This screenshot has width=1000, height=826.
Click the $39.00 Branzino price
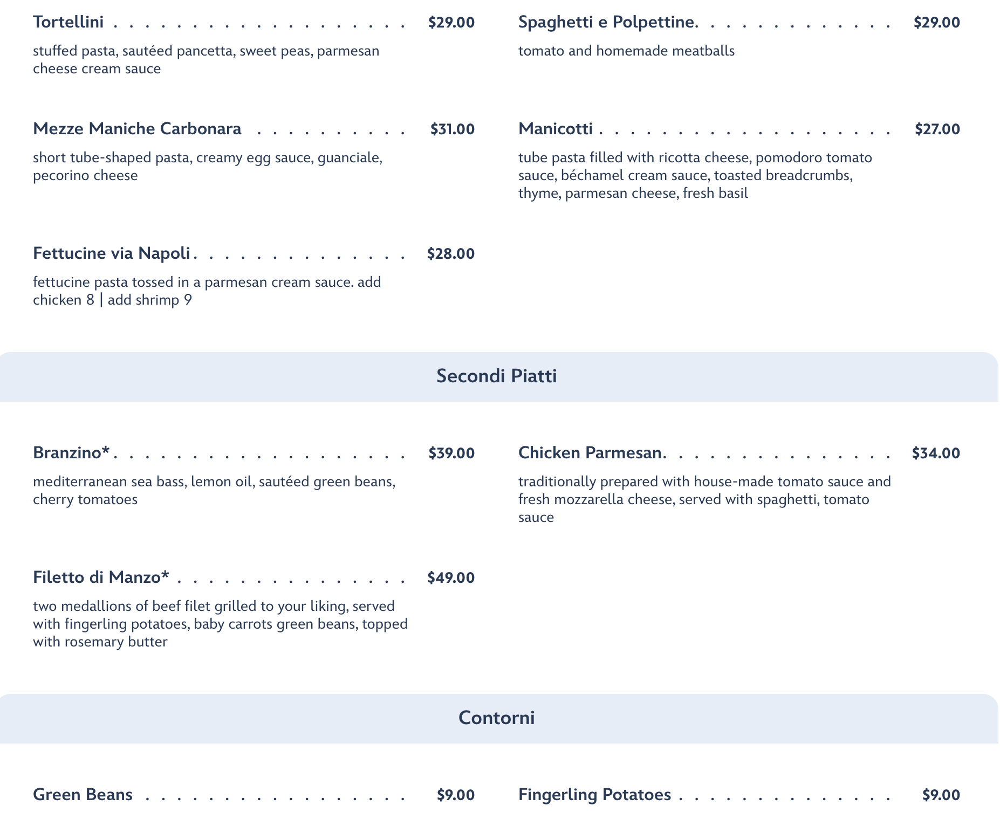(451, 453)
